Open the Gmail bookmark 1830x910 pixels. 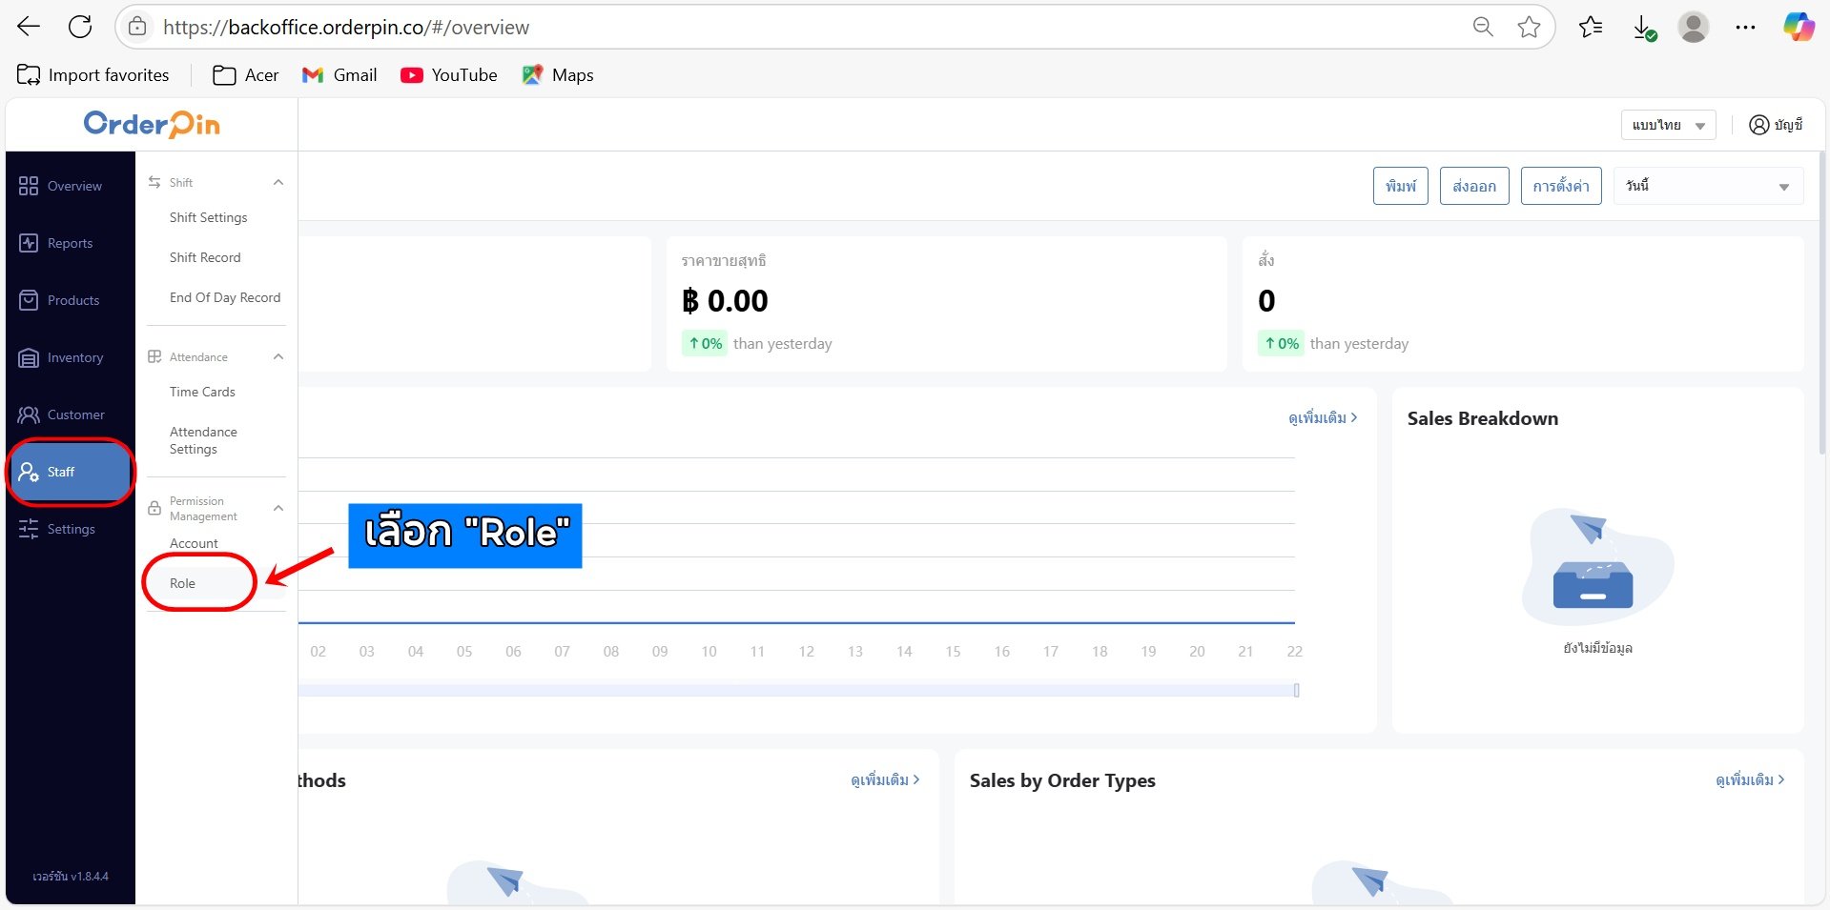339,75
